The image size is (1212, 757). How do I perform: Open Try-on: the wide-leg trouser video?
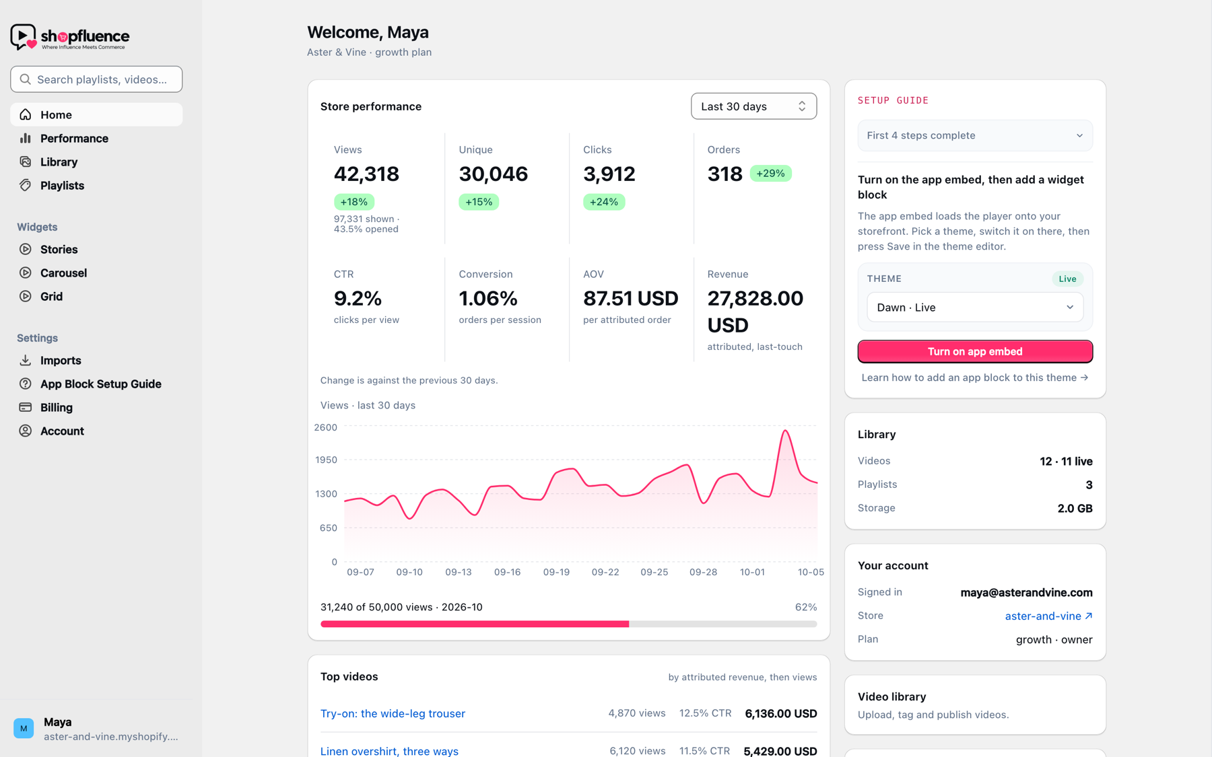point(393,713)
